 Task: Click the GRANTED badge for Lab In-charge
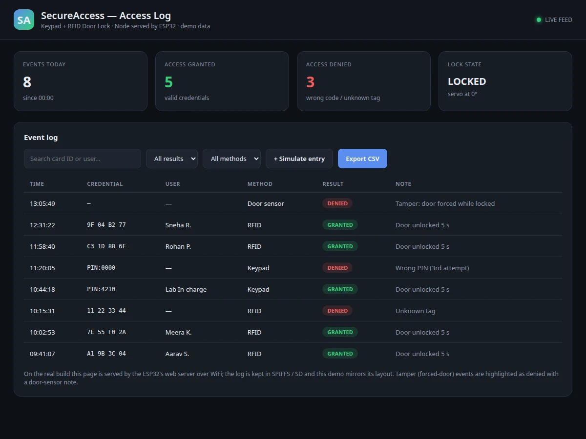pos(340,289)
